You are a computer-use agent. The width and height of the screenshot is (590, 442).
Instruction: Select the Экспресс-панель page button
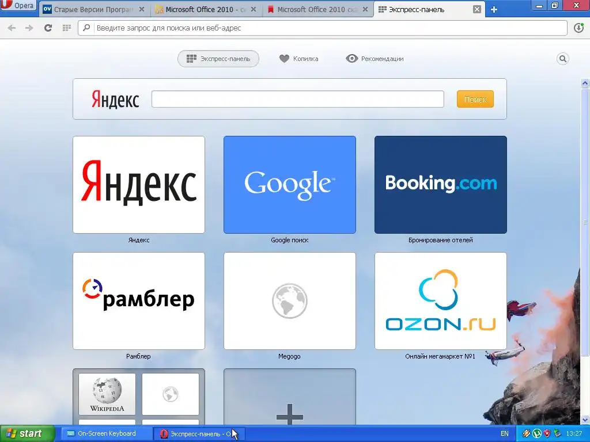[218, 59]
